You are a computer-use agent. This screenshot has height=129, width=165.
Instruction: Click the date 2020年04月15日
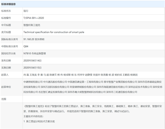[32, 68]
